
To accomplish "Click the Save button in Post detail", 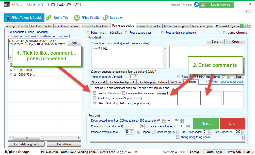I will click(x=215, y=41).
